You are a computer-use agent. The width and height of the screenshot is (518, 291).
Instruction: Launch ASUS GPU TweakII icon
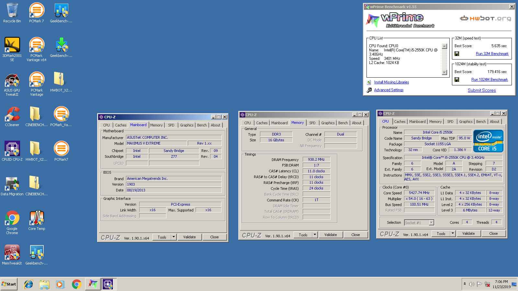(x=12, y=84)
